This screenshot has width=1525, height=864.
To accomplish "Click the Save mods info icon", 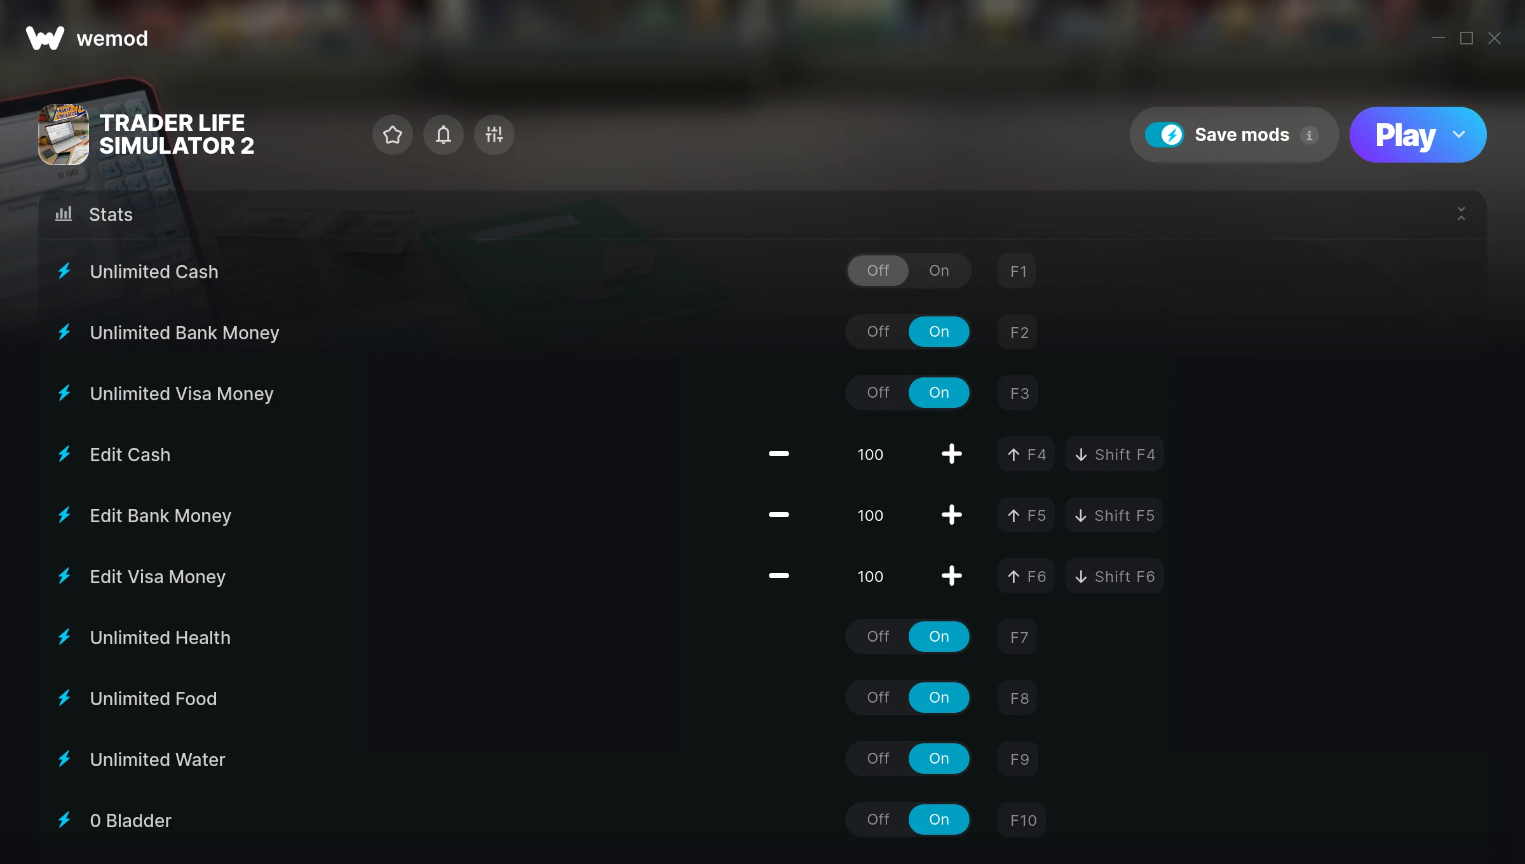I will (1310, 135).
